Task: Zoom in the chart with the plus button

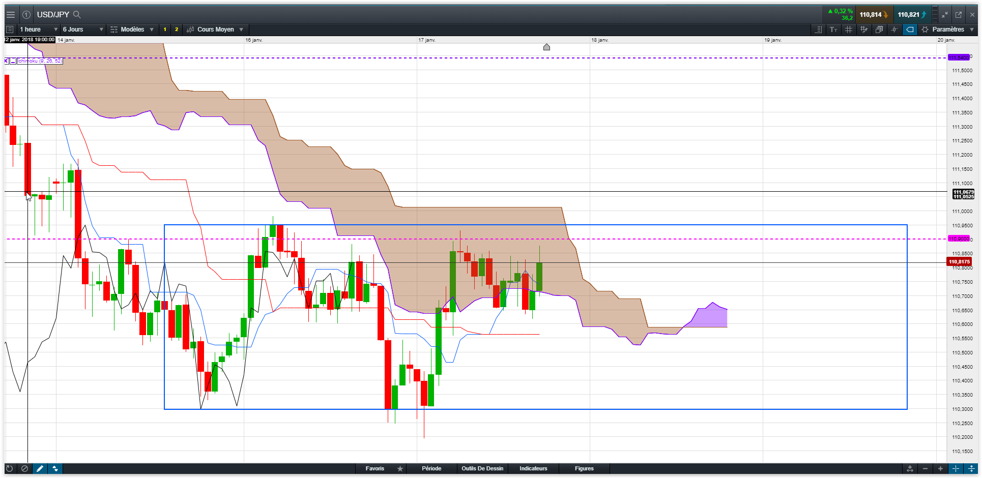Action: point(940,468)
